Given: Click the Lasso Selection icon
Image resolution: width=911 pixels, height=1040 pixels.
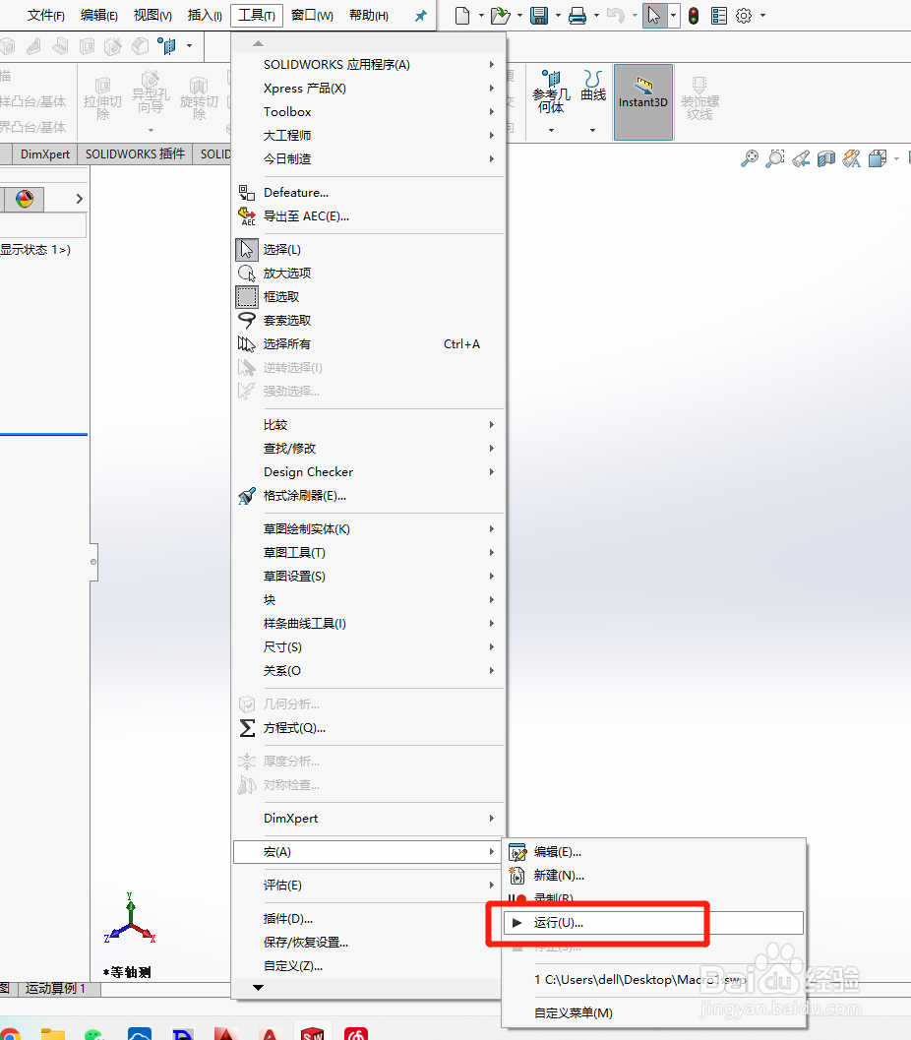Looking at the screenshot, I should 247,321.
